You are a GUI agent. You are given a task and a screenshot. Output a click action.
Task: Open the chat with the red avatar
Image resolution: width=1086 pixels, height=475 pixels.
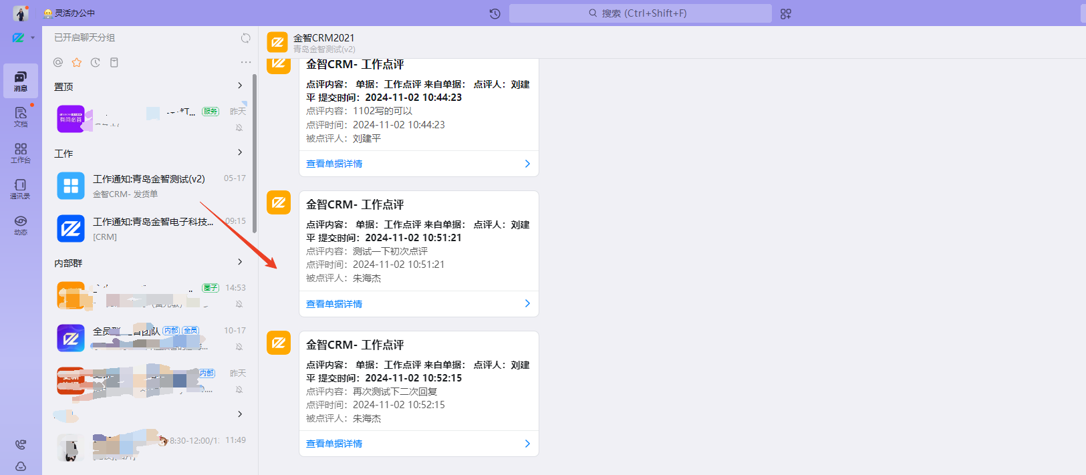[150, 381]
